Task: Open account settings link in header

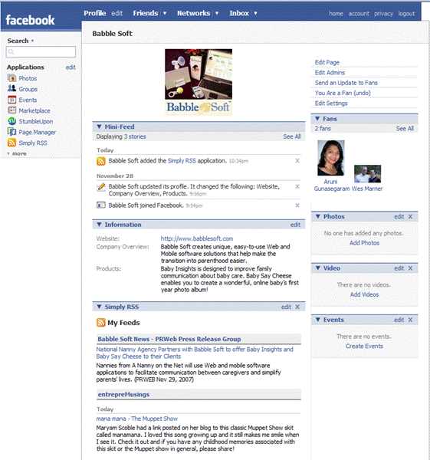Action: tap(359, 14)
